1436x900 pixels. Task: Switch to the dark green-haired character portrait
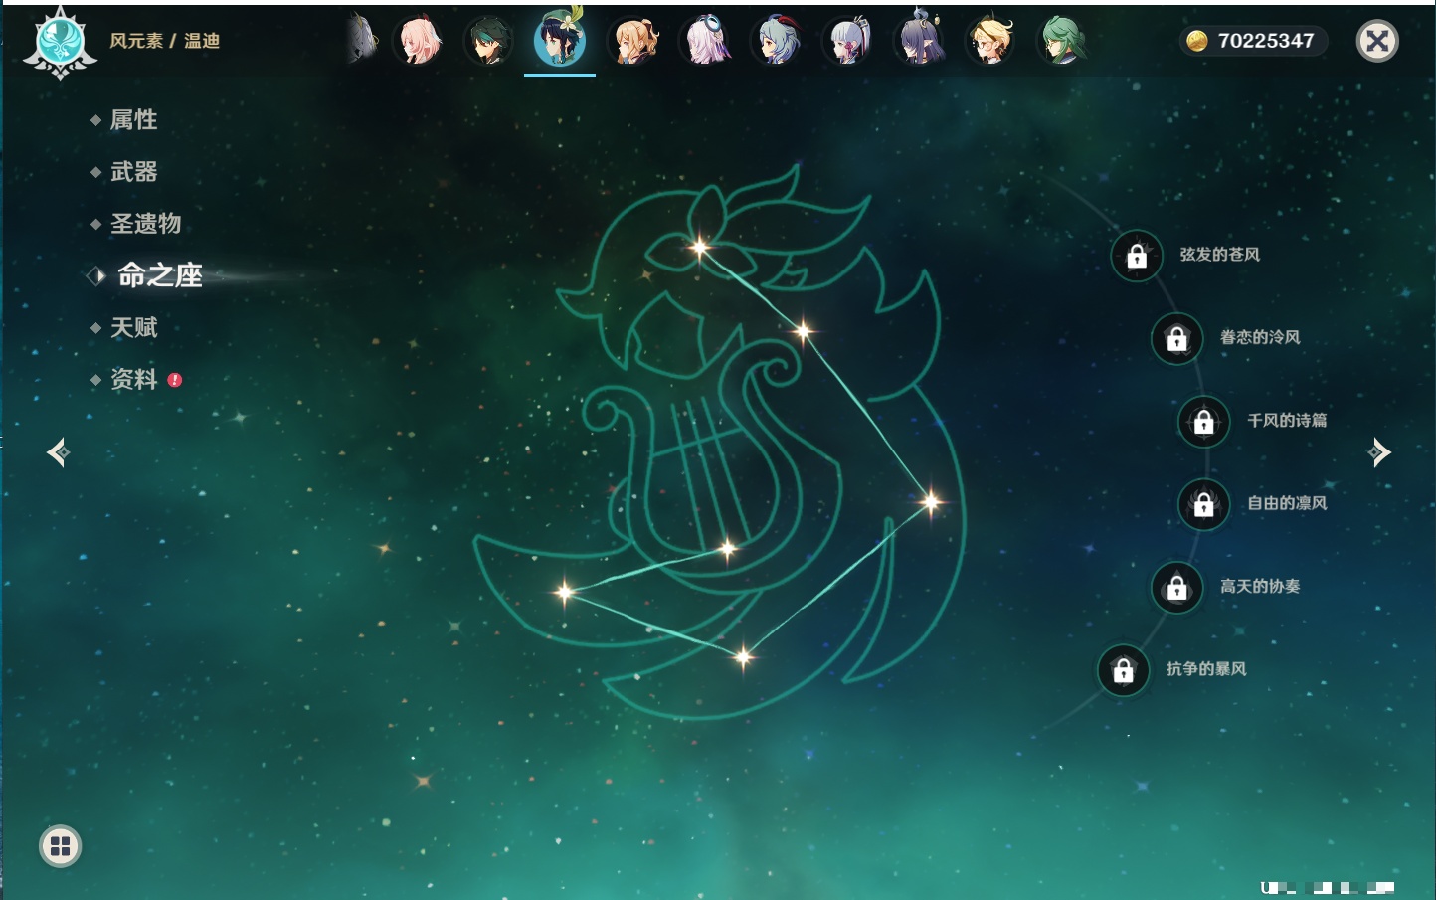pos(489,41)
